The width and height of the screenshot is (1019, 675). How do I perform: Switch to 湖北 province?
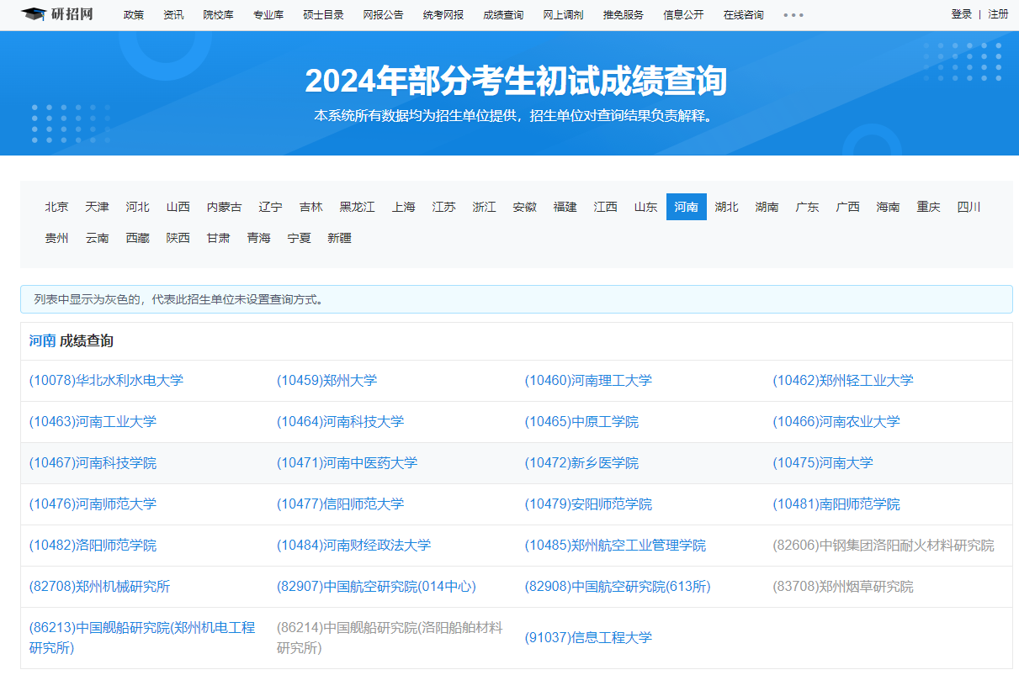click(x=727, y=207)
